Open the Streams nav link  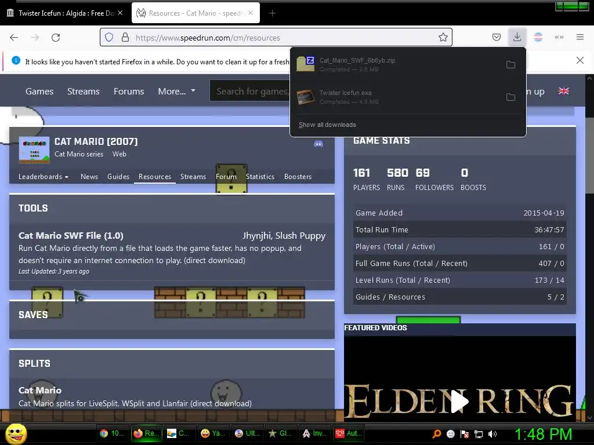click(x=84, y=91)
